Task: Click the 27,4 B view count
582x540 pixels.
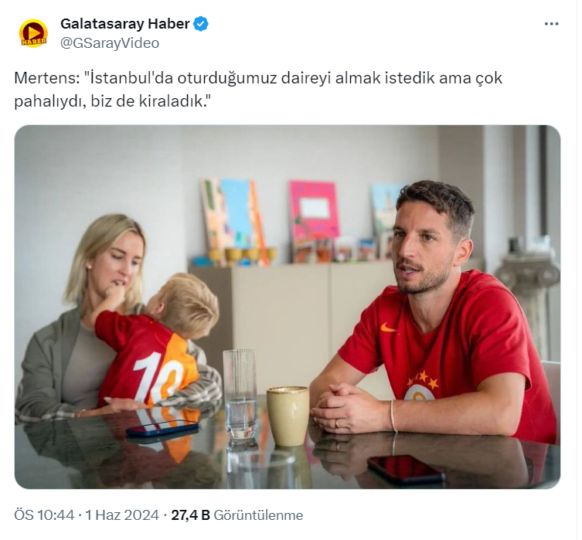Action: (190, 515)
